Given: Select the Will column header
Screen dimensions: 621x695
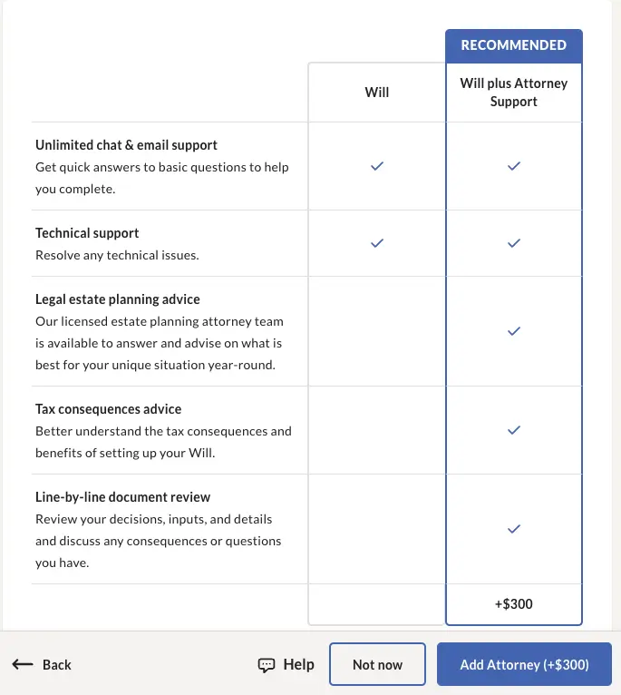Looking at the screenshot, I should (377, 93).
